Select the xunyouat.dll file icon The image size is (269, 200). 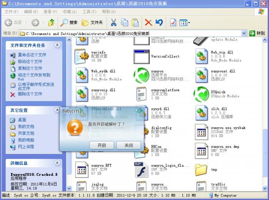pyautogui.click(x=201, y=75)
